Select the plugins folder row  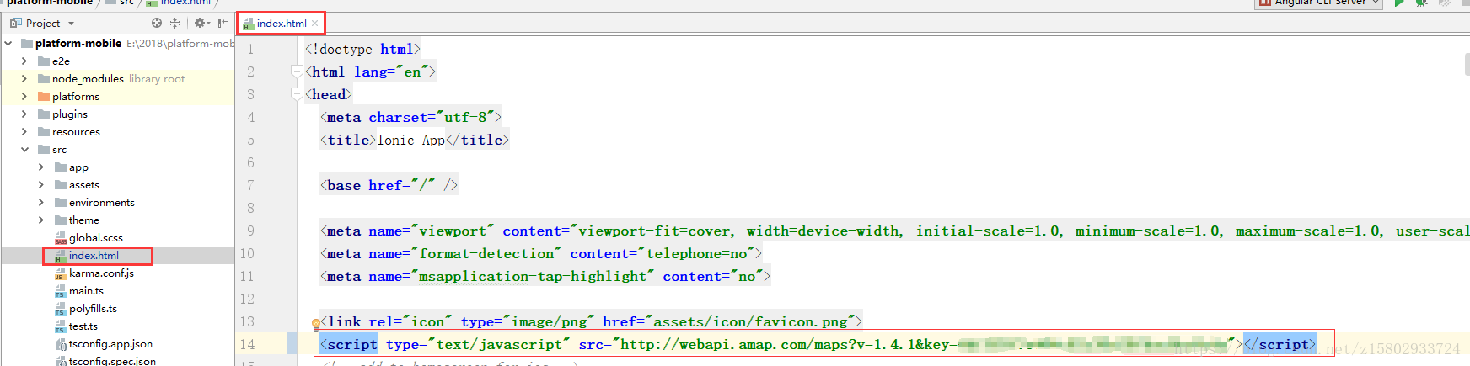(117, 114)
